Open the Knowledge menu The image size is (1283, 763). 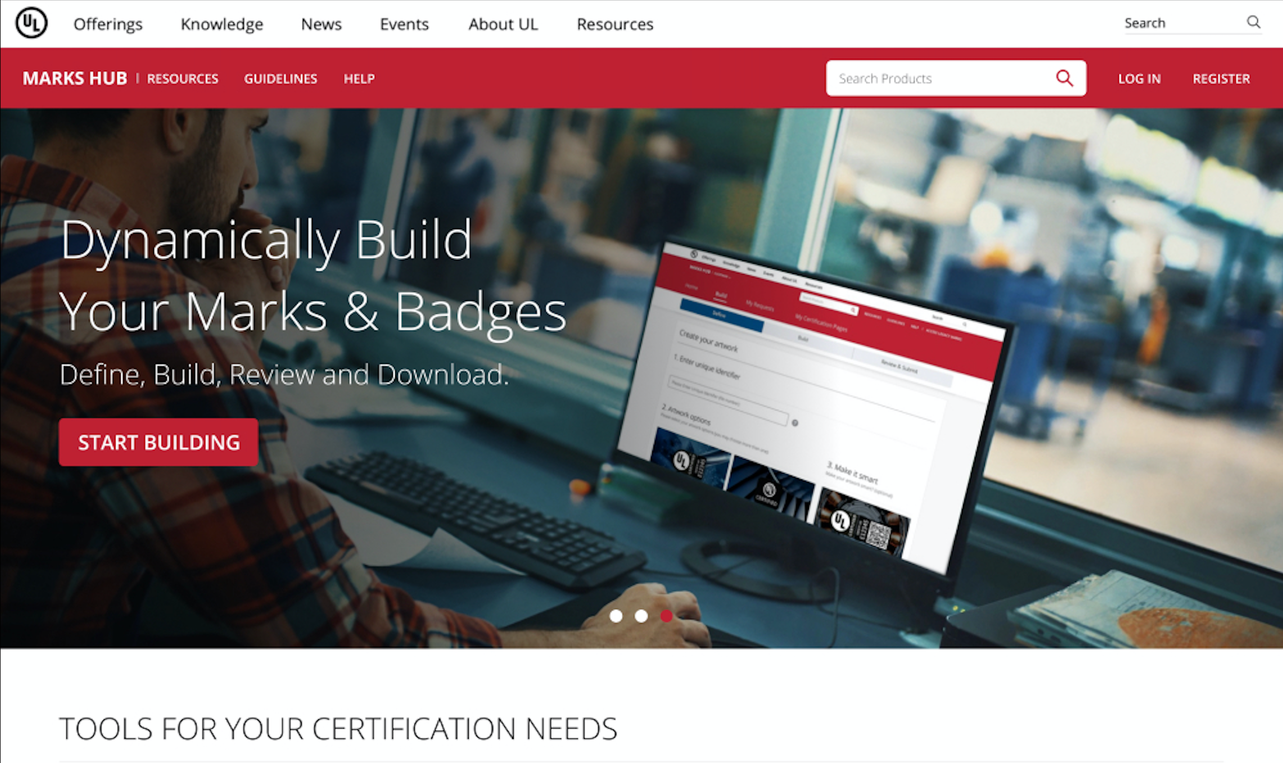pyautogui.click(x=222, y=24)
